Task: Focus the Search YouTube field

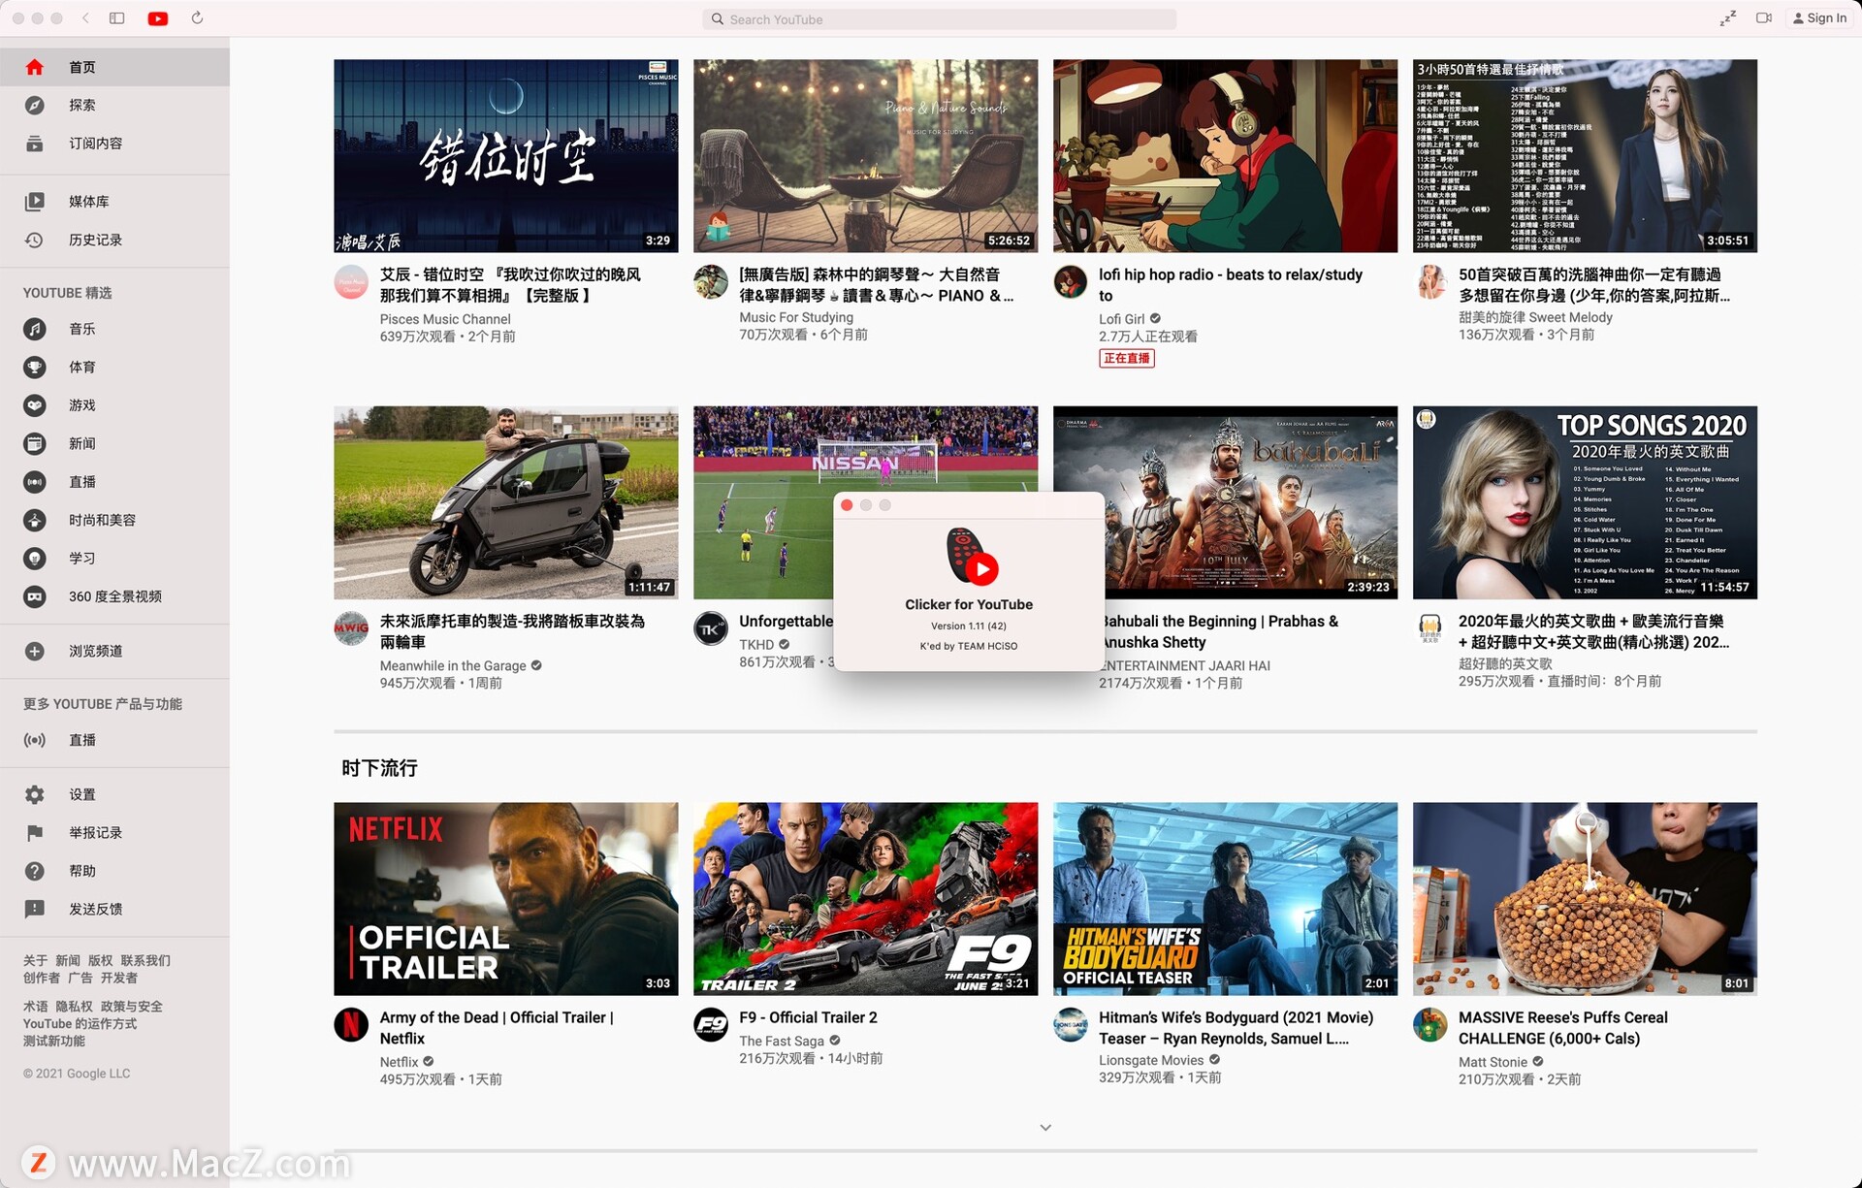Action: pos(939,19)
